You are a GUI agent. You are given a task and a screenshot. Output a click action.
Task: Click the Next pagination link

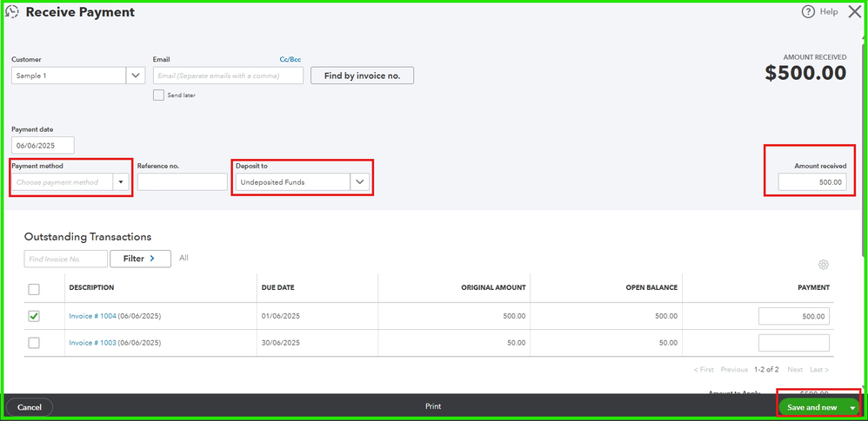(x=795, y=370)
